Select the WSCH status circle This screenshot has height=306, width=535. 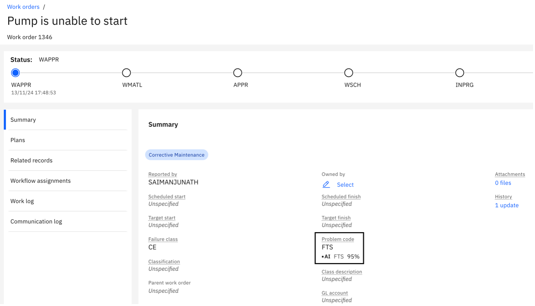click(349, 73)
